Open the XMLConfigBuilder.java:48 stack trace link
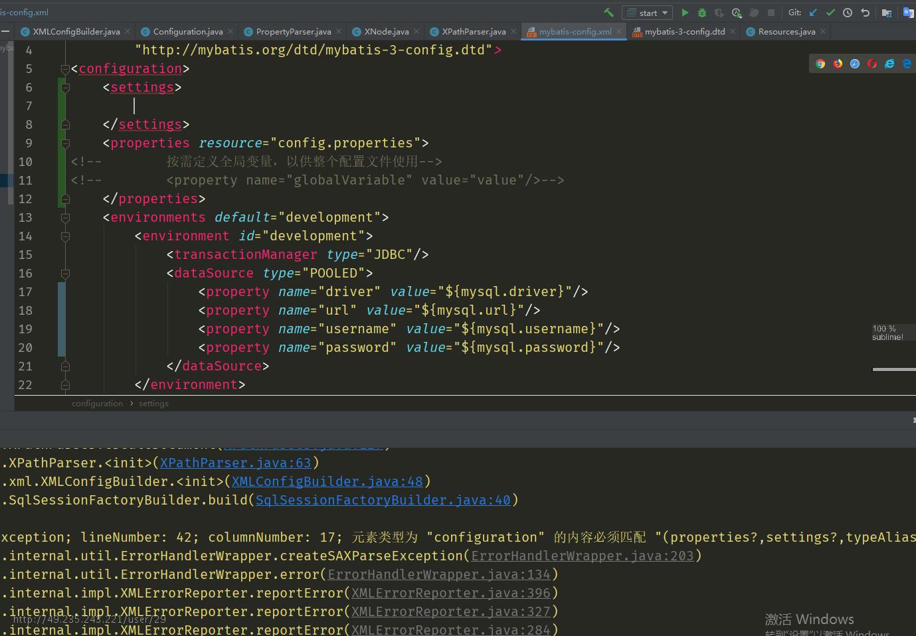The height and width of the screenshot is (636, 916). click(x=327, y=481)
